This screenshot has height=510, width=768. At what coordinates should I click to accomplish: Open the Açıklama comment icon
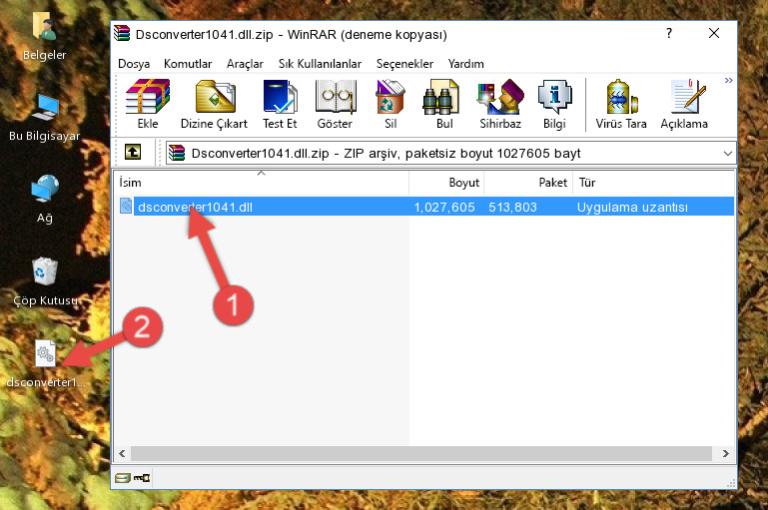click(x=684, y=104)
